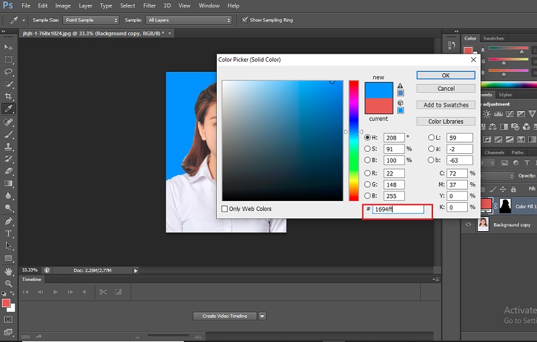Switch to the Swatches tab

click(x=493, y=38)
